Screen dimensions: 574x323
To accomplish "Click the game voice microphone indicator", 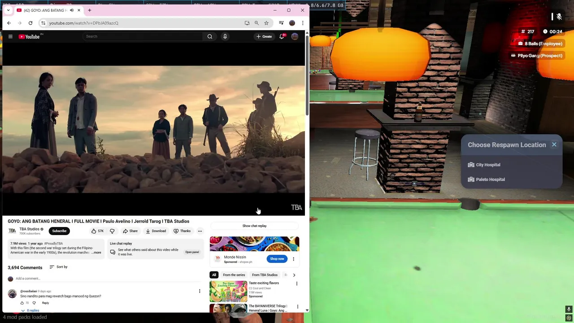I will tap(569, 309).
